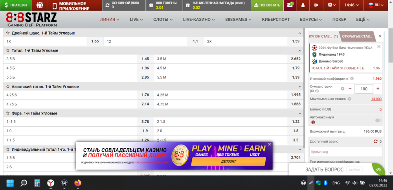Toggle the Автомаксимум switch

378,120
